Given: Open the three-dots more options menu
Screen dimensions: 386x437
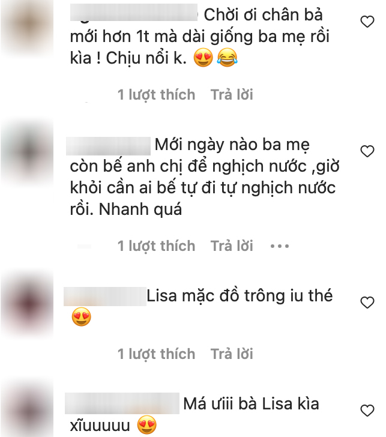Looking at the screenshot, I should click(x=280, y=246).
